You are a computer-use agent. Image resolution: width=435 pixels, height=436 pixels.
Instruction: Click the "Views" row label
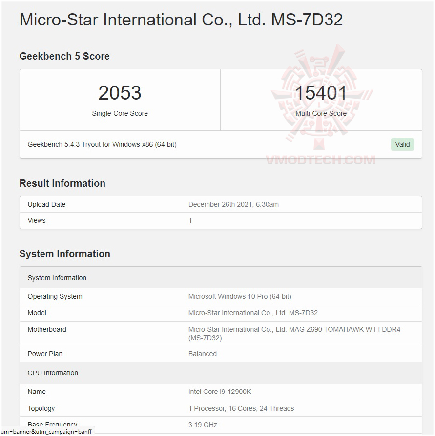click(37, 220)
